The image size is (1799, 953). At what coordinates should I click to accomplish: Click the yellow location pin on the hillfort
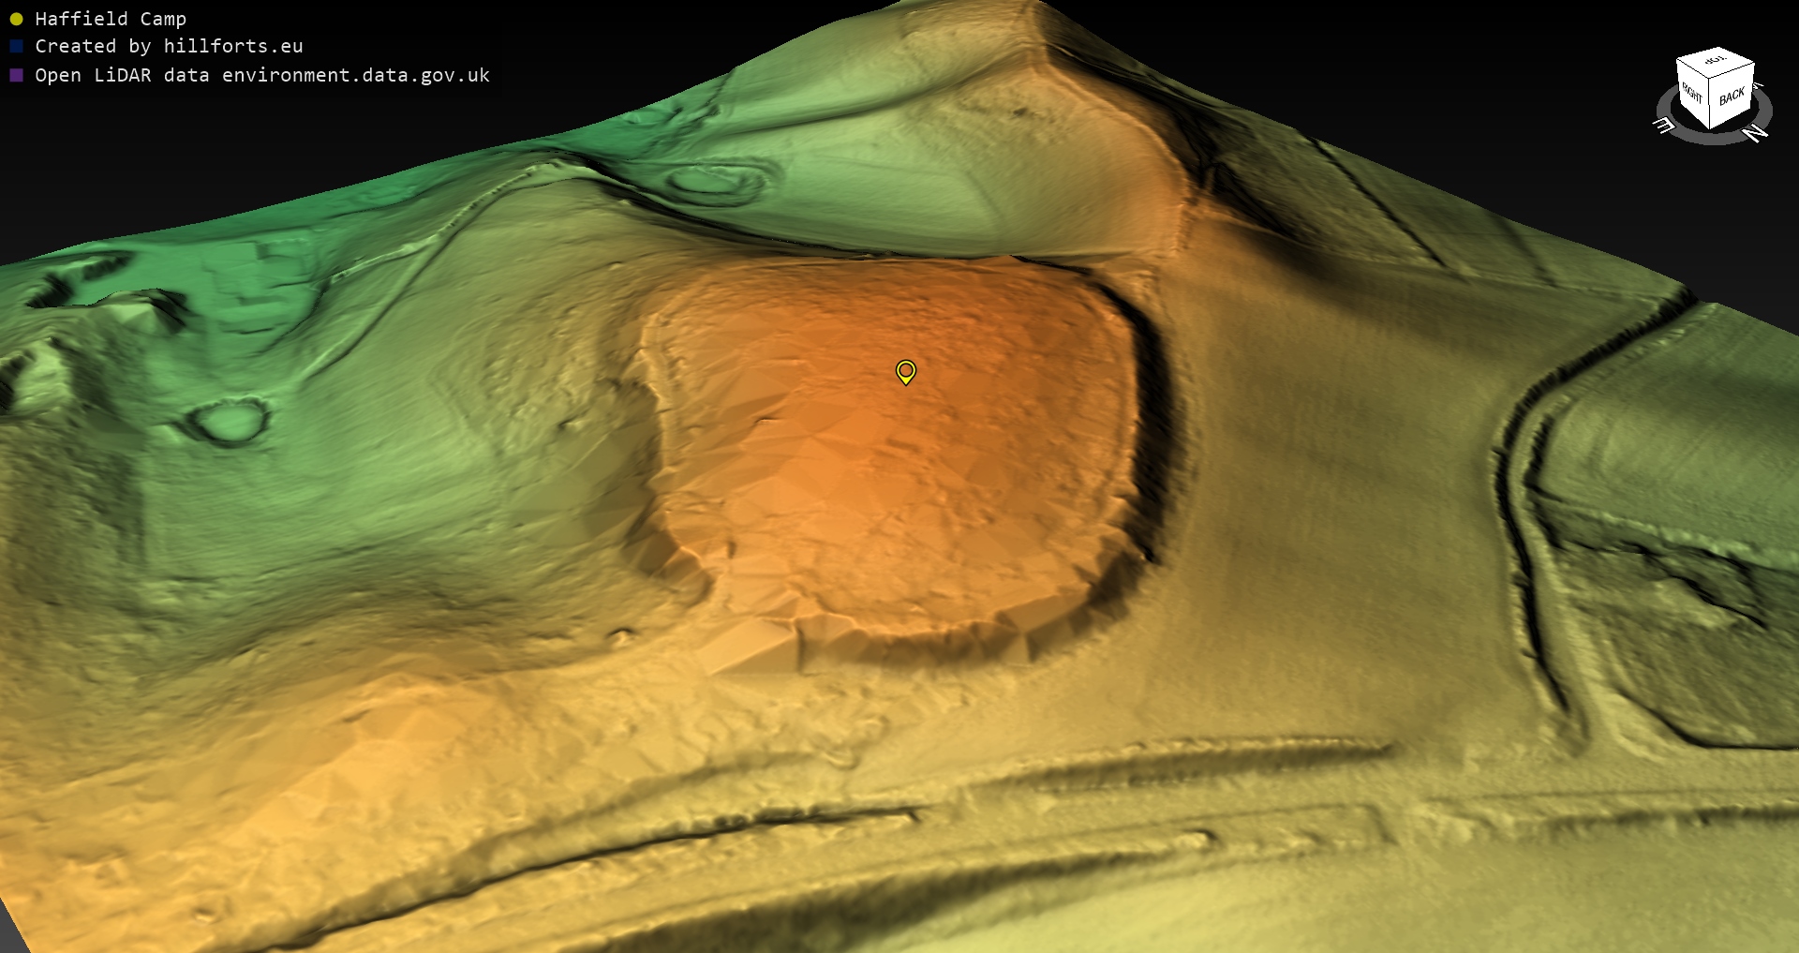pos(905,371)
